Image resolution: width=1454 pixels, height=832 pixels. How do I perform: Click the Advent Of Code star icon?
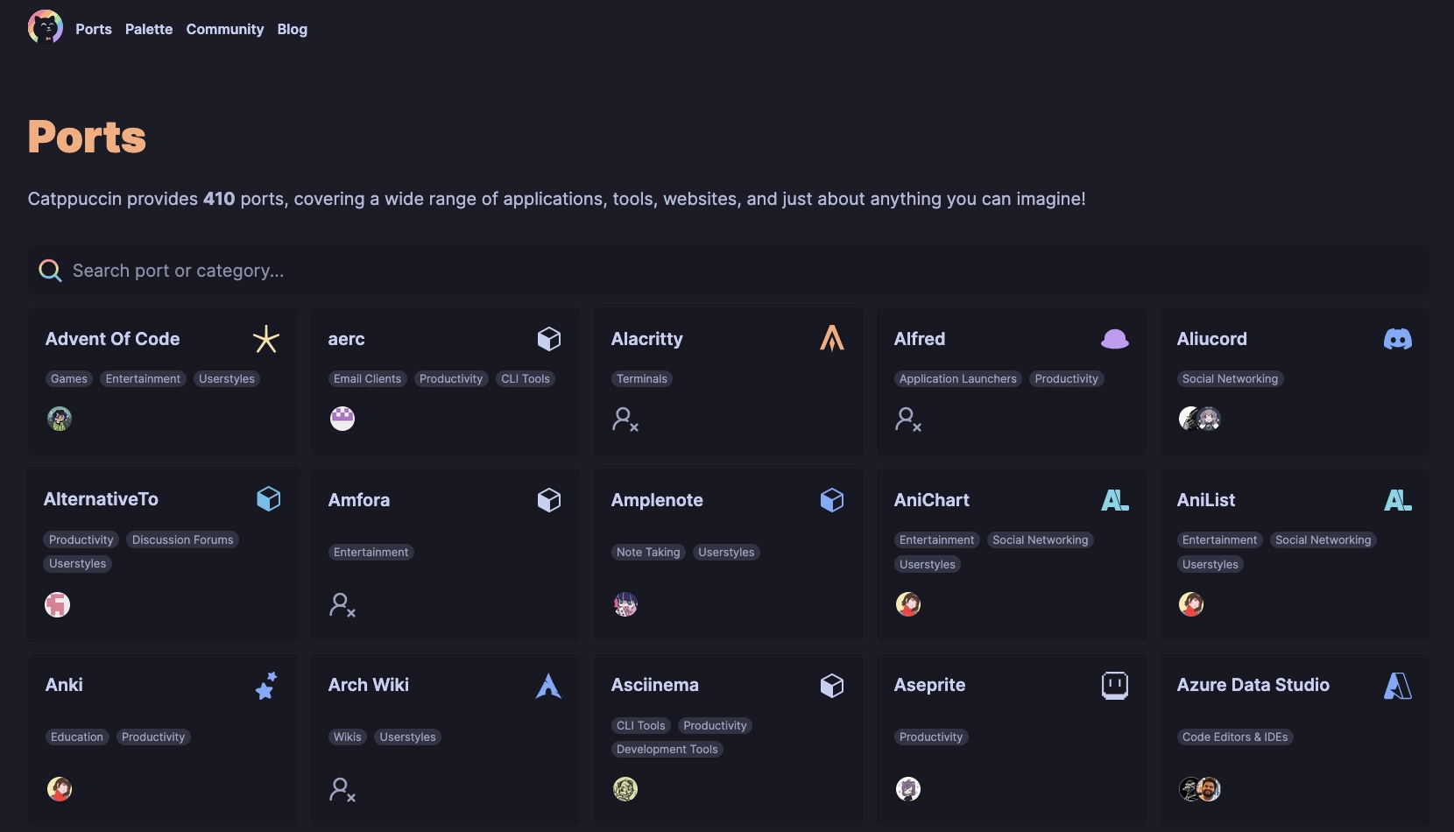click(x=266, y=339)
